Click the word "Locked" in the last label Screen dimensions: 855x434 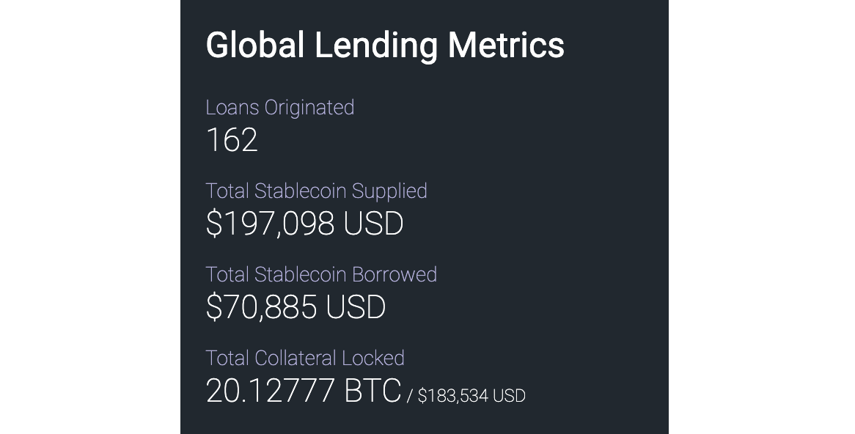tap(380, 358)
